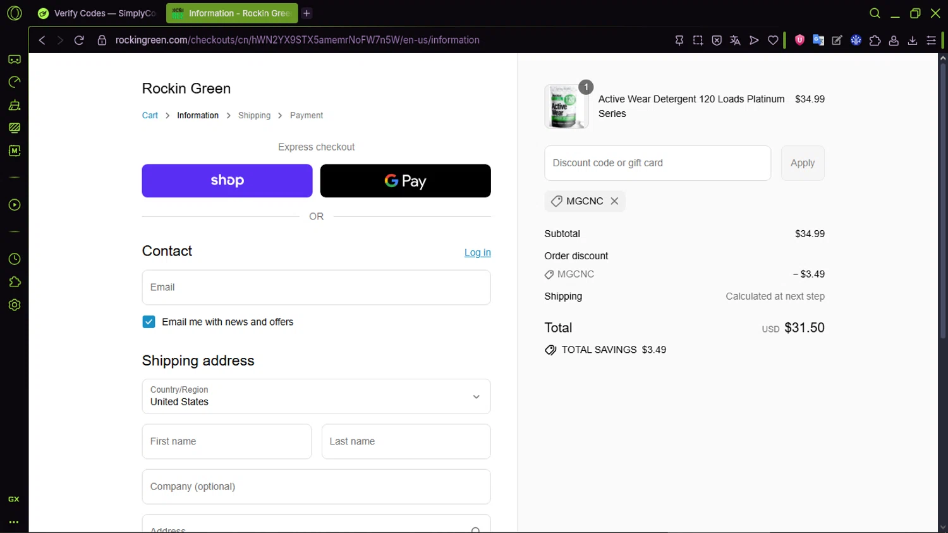The image size is (948, 533).
Task: Go back to the previous page
Action: [42, 40]
